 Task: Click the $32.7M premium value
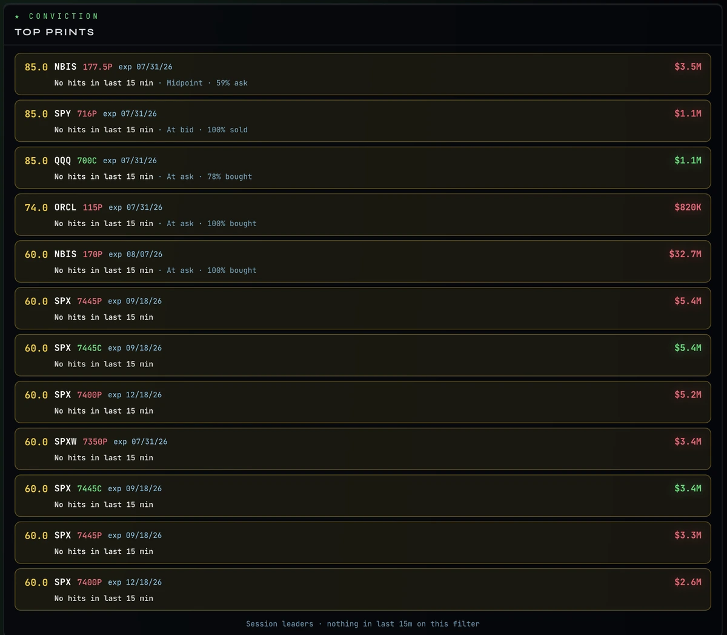[685, 254]
